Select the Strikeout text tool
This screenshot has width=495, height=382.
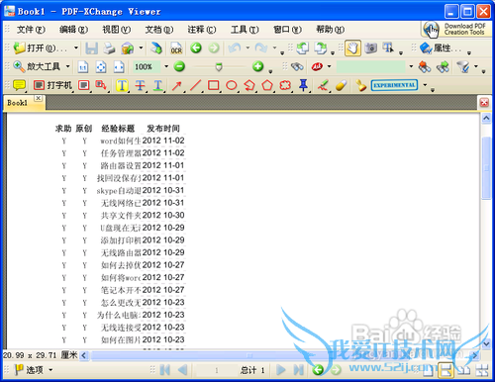click(140, 86)
